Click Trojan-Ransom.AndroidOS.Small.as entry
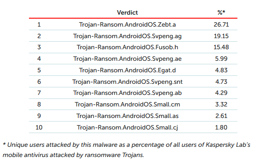The width and height of the screenshot is (253, 161). click(127, 116)
